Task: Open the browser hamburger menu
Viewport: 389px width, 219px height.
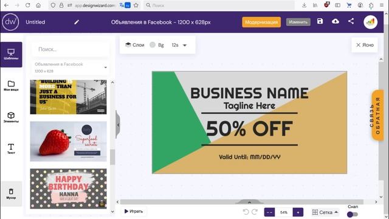Action: click(x=382, y=5)
